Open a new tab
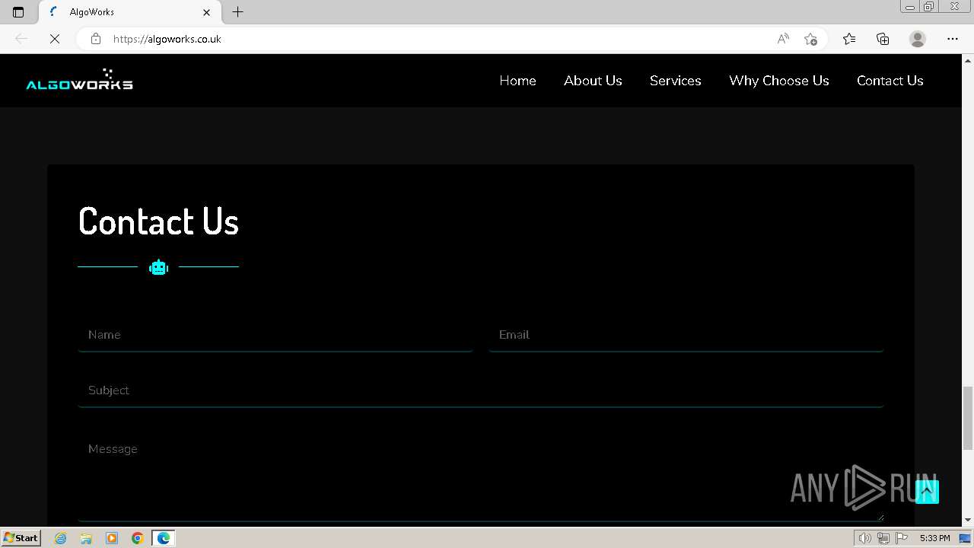974x548 pixels. [238, 12]
